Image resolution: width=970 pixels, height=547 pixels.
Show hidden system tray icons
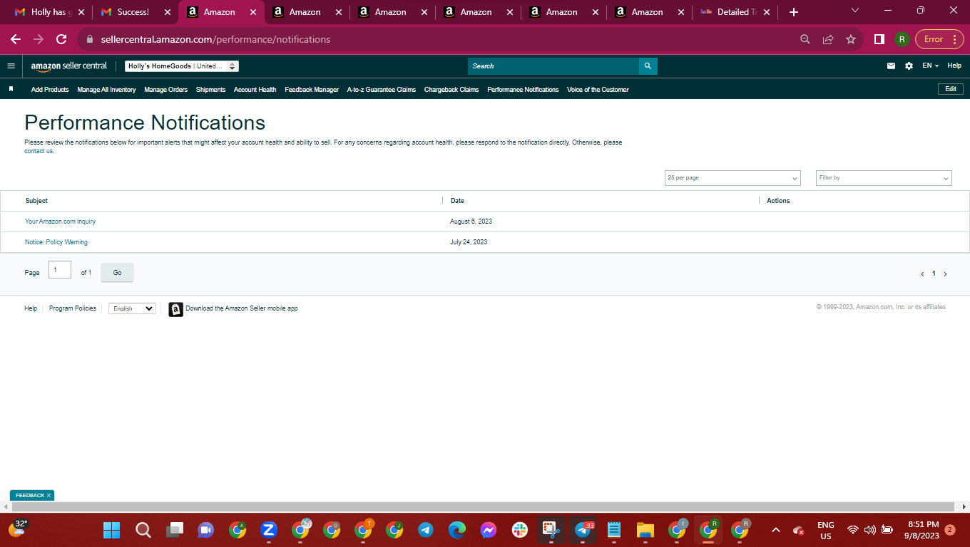click(x=777, y=530)
